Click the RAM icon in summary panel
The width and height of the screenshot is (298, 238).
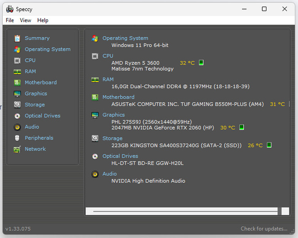pos(95,79)
